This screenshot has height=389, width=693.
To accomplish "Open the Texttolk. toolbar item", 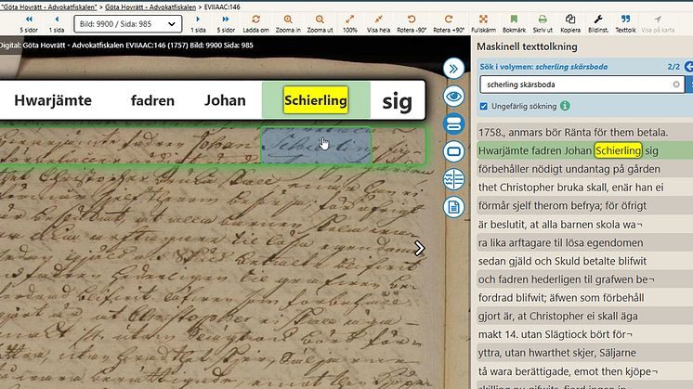I will point(626,19).
